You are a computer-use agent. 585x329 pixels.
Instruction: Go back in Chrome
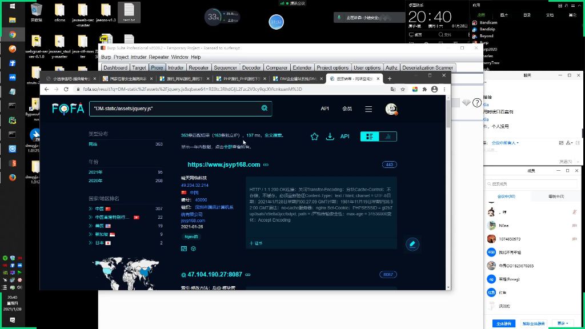[x=46, y=89]
